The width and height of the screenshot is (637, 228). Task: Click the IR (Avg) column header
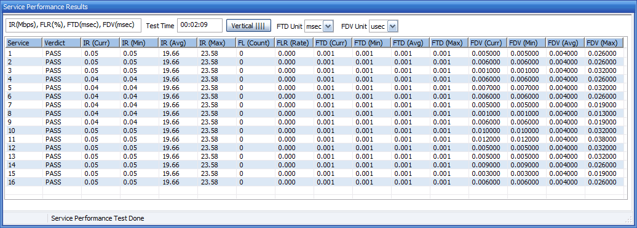(x=178, y=42)
